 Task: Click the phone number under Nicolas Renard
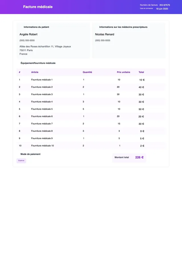tap(103, 40)
